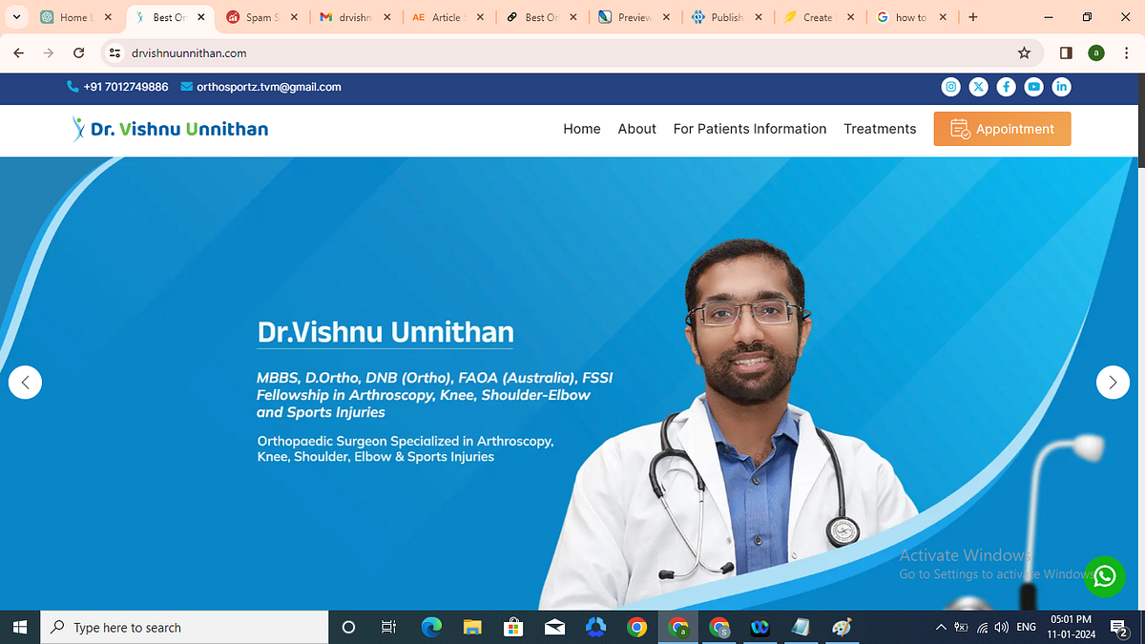View site information icon in address bar

point(115,53)
